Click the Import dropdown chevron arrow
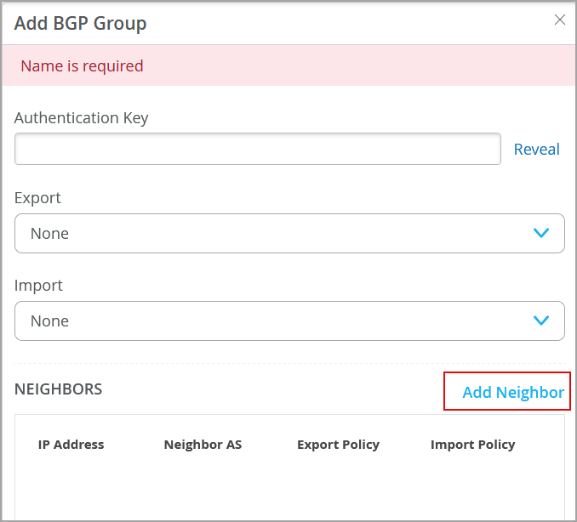This screenshot has width=577, height=522. click(541, 321)
